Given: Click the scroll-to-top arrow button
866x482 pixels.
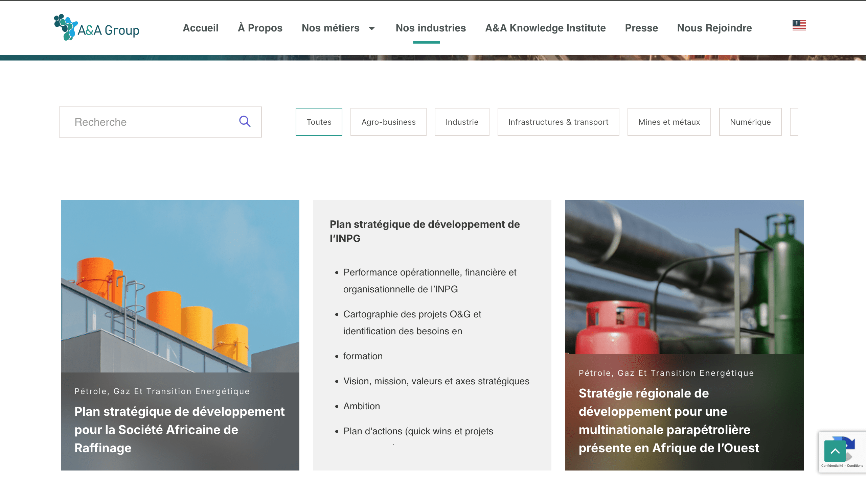Looking at the screenshot, I should point(835,451).
